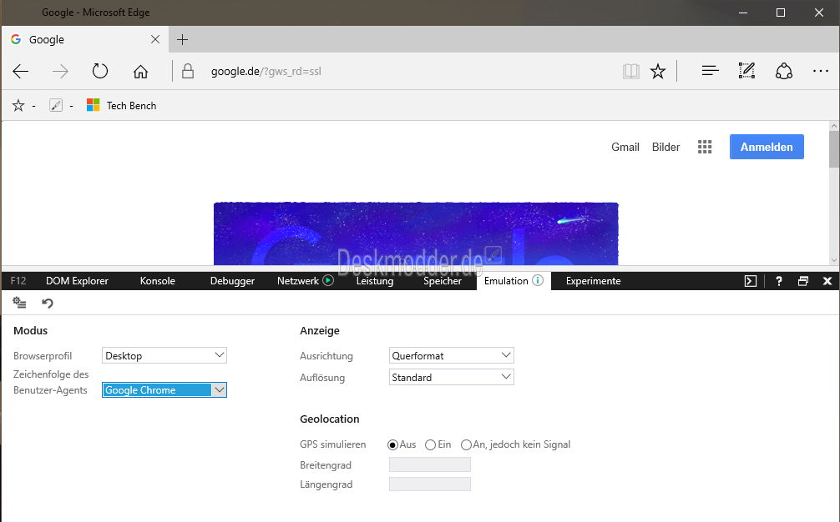Open the Tech Bench favorite

click(x=122, y=105)
